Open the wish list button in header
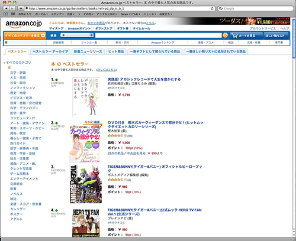Screen dimensions: 296x241 pyautogui.click(x=276, y=35)
